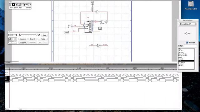Click the 41600 mark on timing ruler
This screenshot has height=112, width=200.
[79, 68]
